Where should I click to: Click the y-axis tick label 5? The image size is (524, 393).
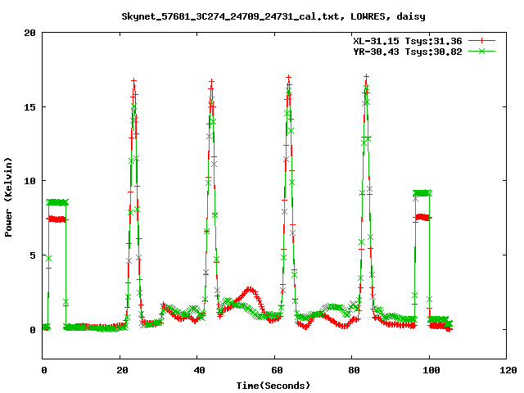pyautogui.click(x=33, y=255)
